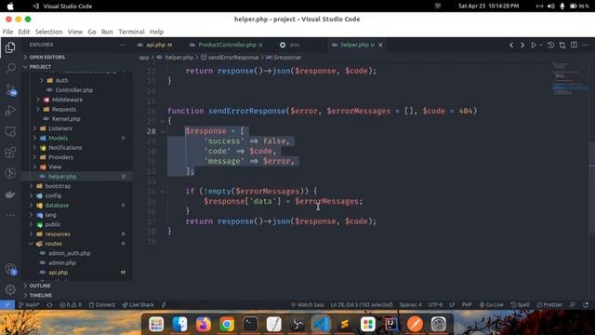Screen dimensions: 595x335
Task: Open editor more actions ellipsis menu
Action: coord(585,46)
